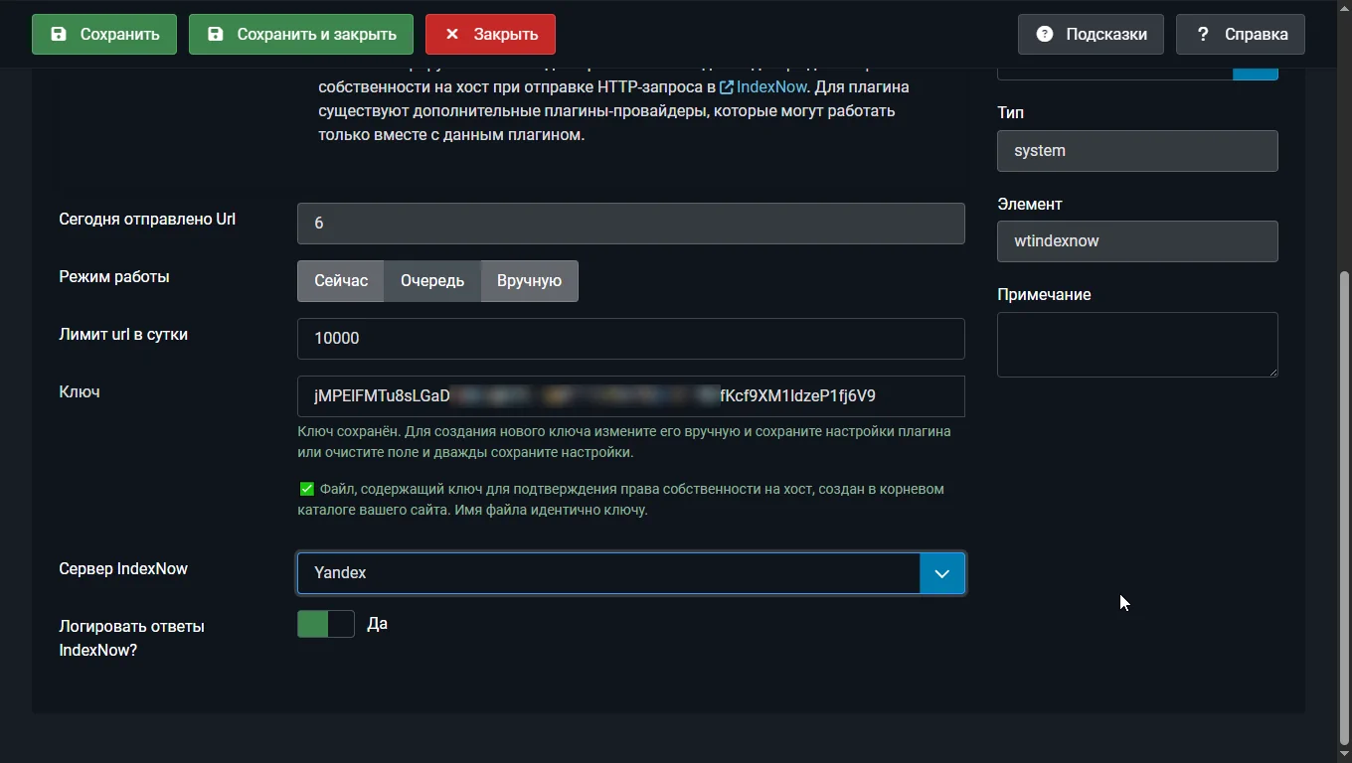This screenshot has height=763, width=1352.
Task: Click the floppy disk icon on Сохранить
Action: click(x=59, y=34)
